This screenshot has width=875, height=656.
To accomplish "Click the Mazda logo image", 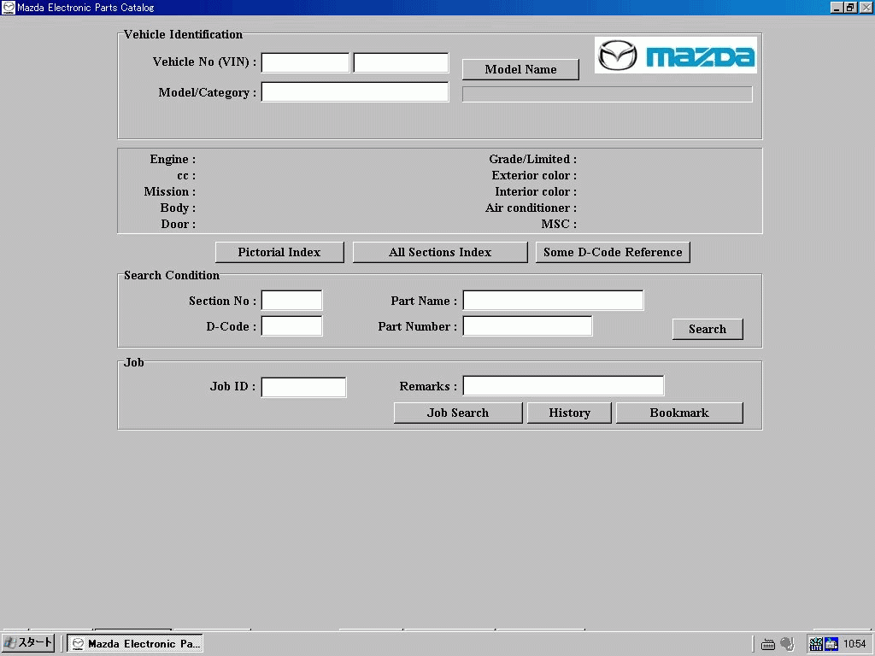I will [x=675, y=56].
